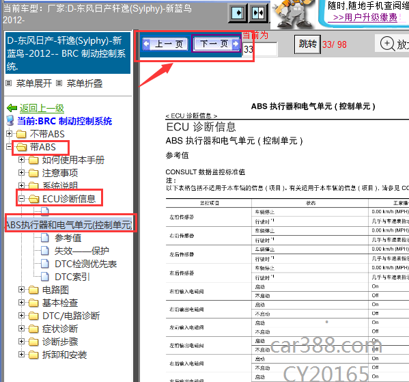The width and height of the screenshot is (409, 382).
Task: Expand the 注意事项 node
Action: (21, 173)
